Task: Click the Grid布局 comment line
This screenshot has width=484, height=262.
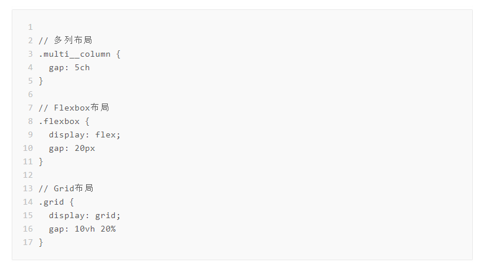Action: coord(66,188)
